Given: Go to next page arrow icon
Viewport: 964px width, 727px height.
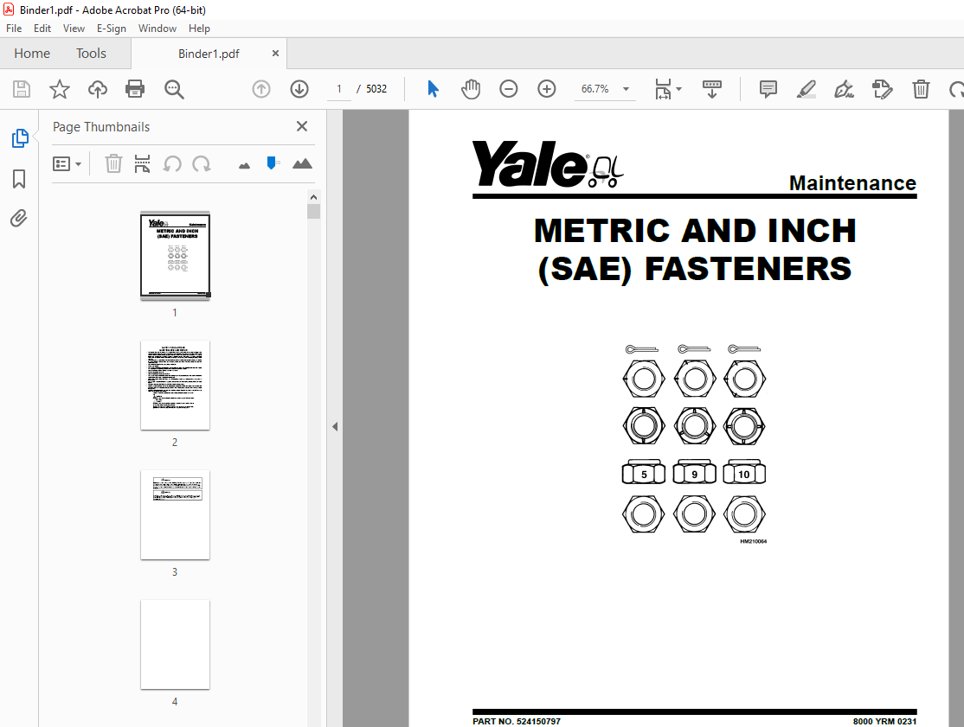Looking at the screenshot, I should tap(299, 89).
